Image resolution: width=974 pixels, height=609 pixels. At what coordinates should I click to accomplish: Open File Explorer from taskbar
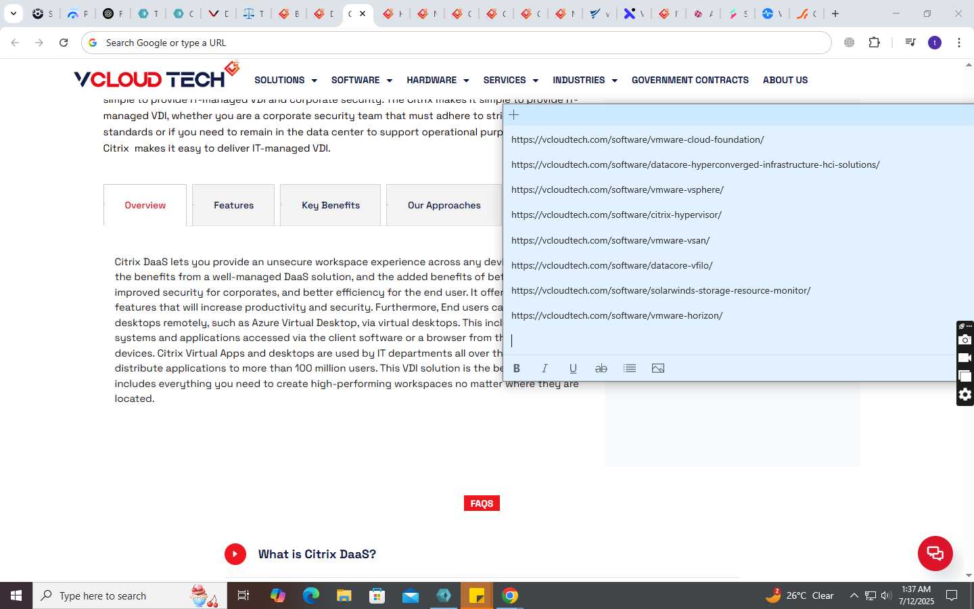point(344,595)
